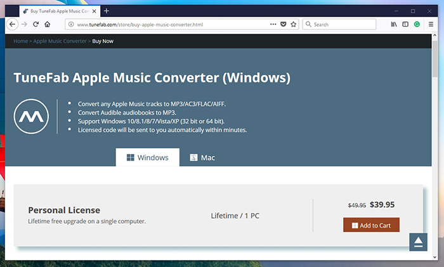The height and width of the screenshot is (267, 444).
Task: Open the Apple Music Converter breadcrumb link
Action: point(60,41)
